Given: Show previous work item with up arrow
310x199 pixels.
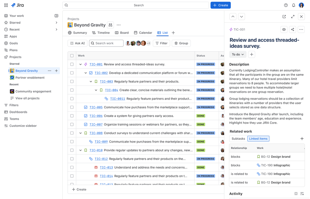Looking at the screenshot, I should pyautogui.click(x=233, y=16).
